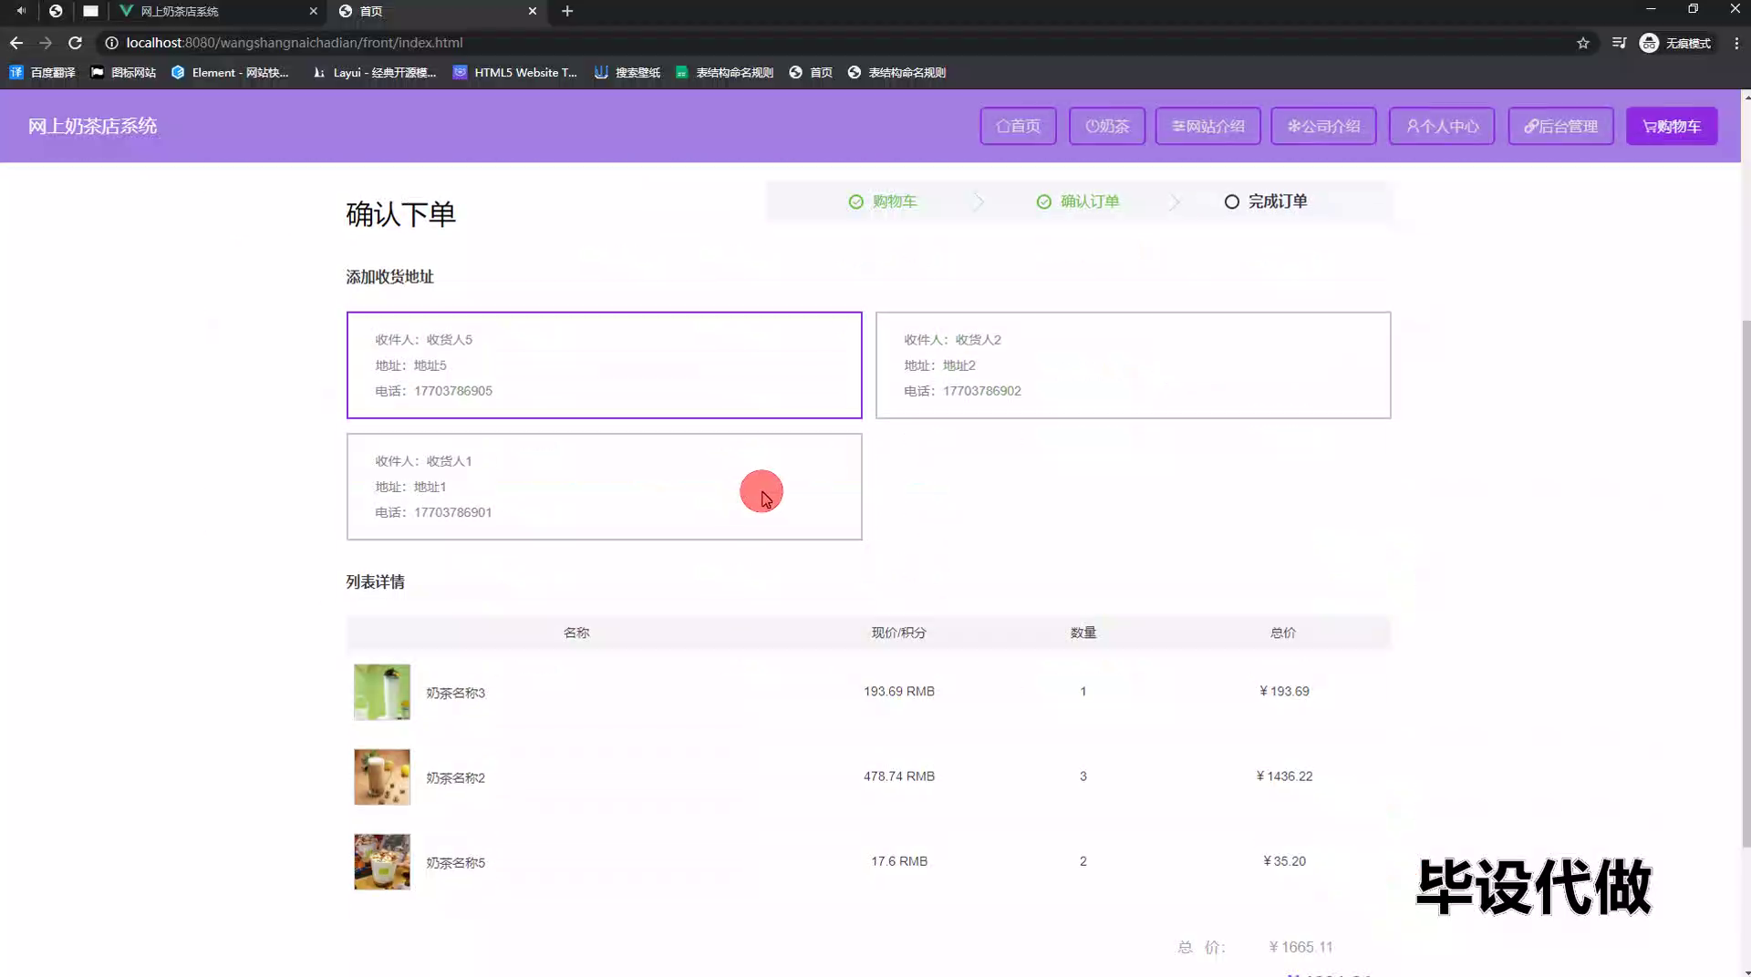
Task: Go to 个人中心 in the navbar
Action: (x=1442, y=126)
